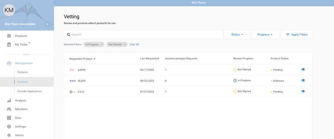Click the Apply Filters button

(x=297, y=34)
